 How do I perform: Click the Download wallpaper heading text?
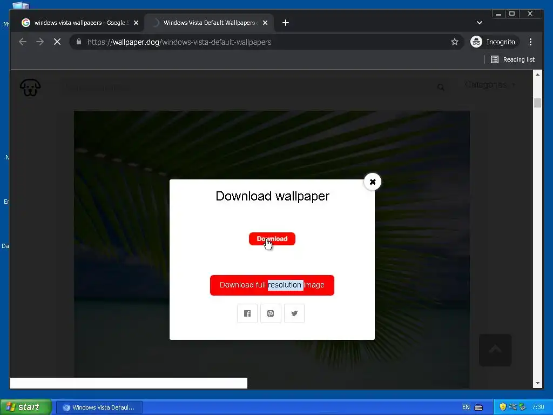(x=272, y=196)
